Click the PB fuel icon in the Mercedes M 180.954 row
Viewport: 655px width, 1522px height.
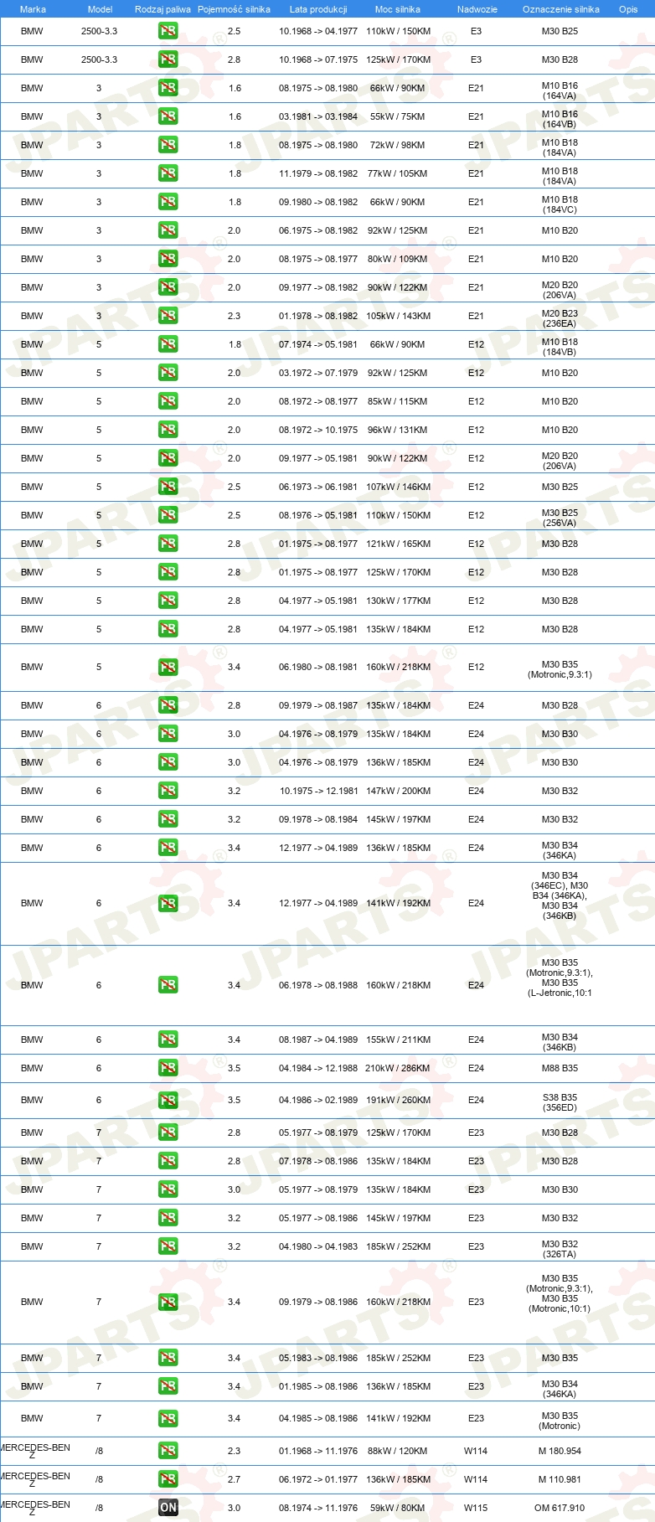click(x=168, y=1451)
